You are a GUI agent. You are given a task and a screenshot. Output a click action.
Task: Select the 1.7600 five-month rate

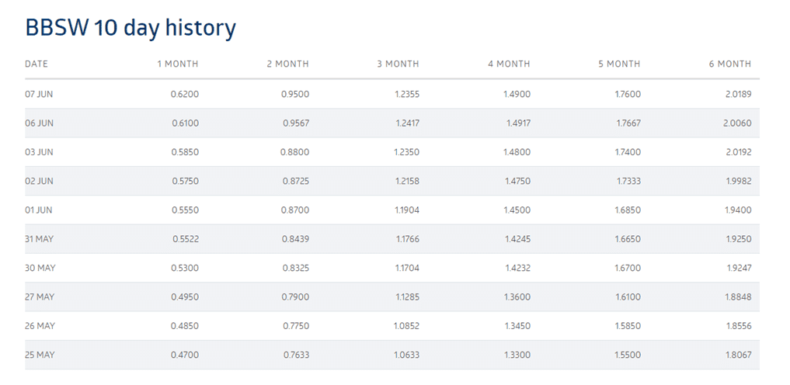point(628,94)
